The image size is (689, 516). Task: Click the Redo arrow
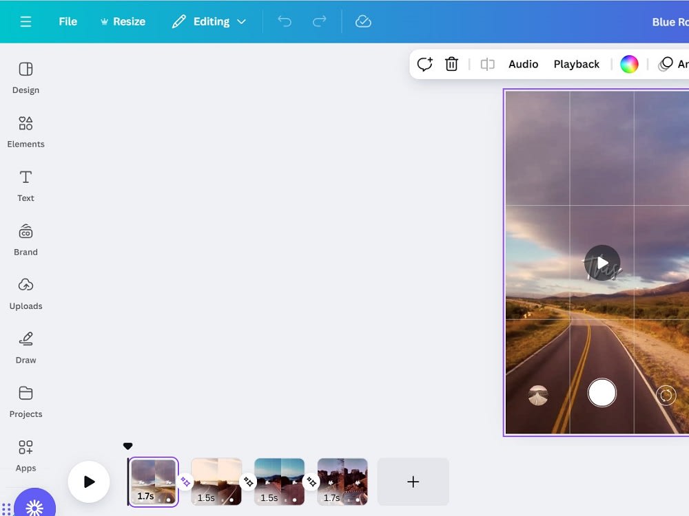point(320,21)
